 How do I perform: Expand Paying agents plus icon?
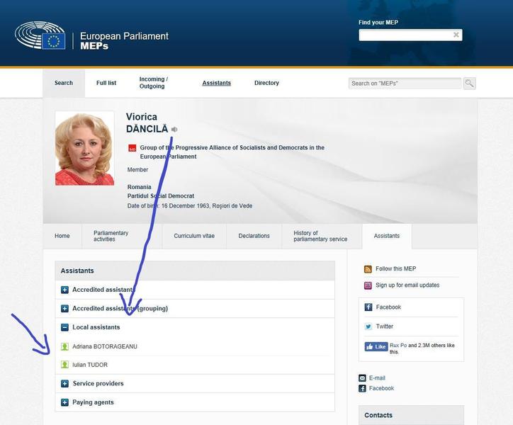click(64, 402)
